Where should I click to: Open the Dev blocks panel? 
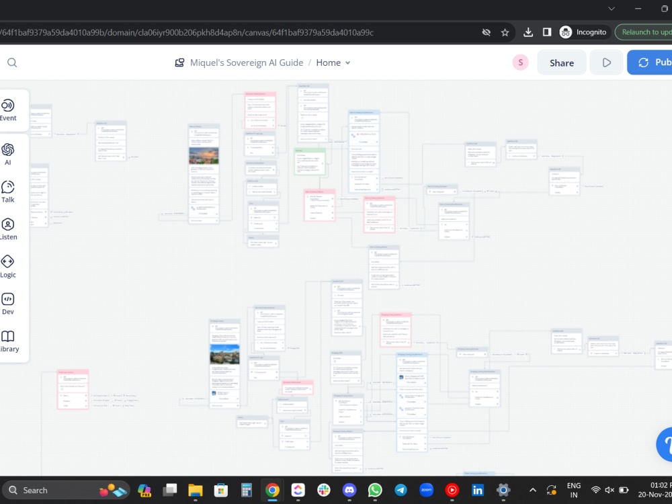7,304
